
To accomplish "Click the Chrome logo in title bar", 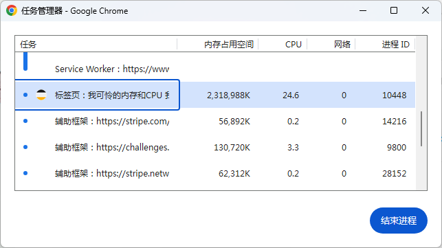I will (12, 11).
